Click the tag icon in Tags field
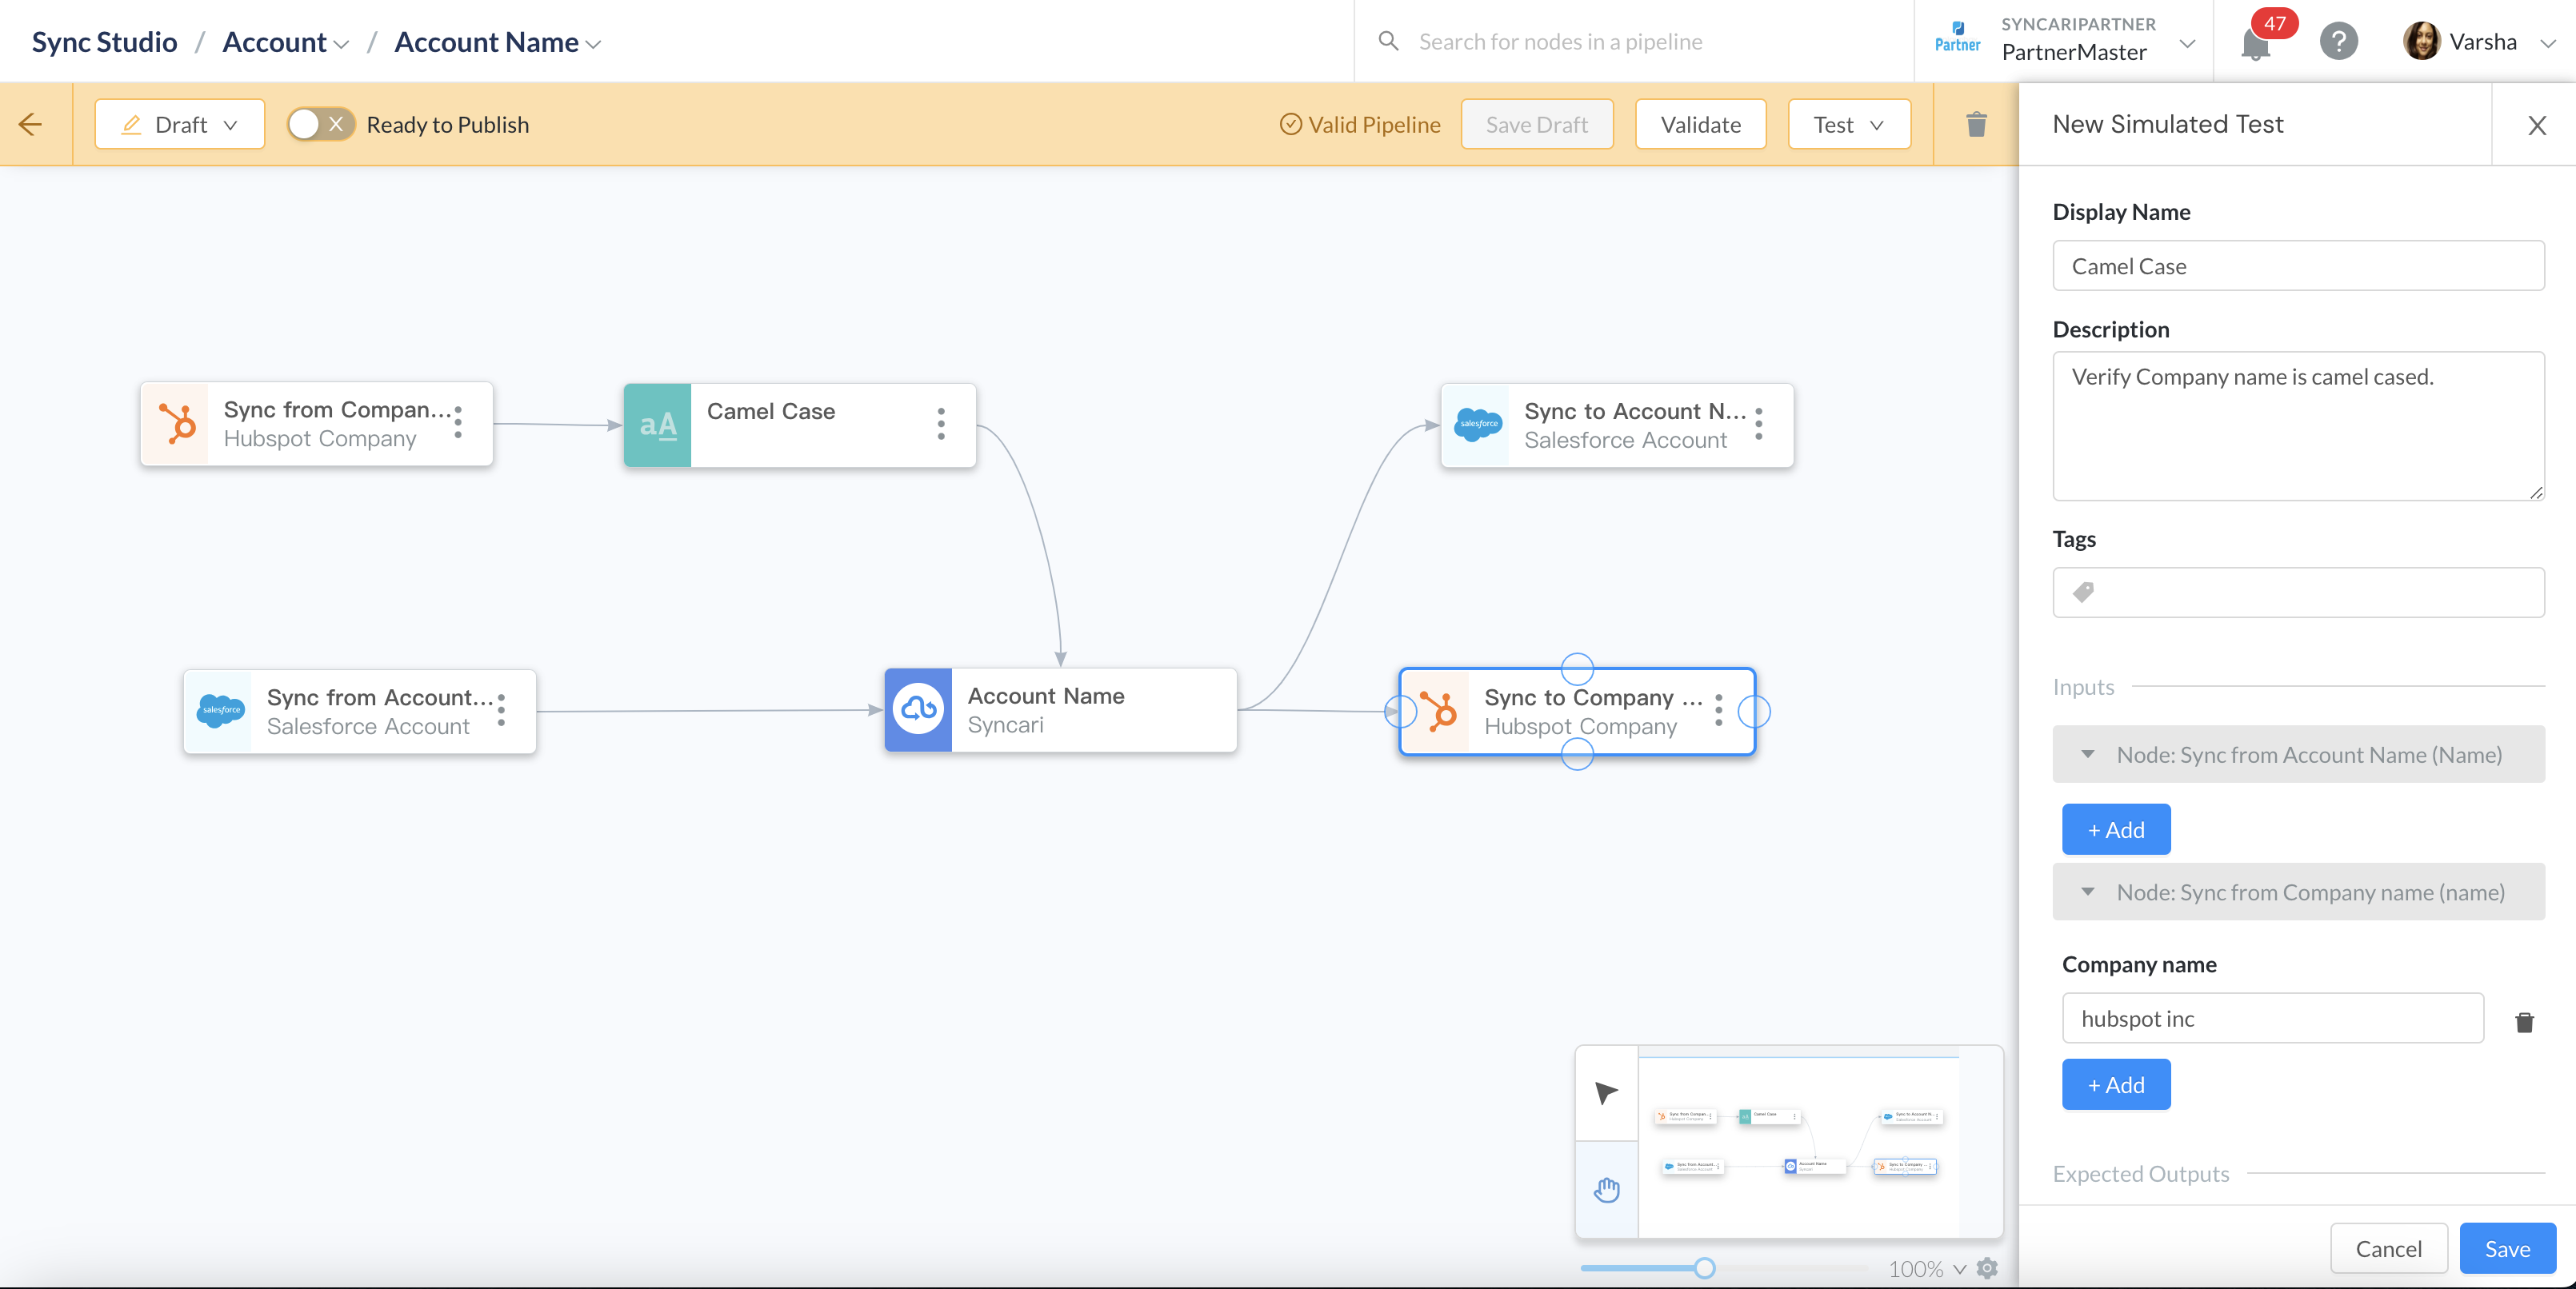This screenshot has height=1289, width=2576. pos(2083,593)
